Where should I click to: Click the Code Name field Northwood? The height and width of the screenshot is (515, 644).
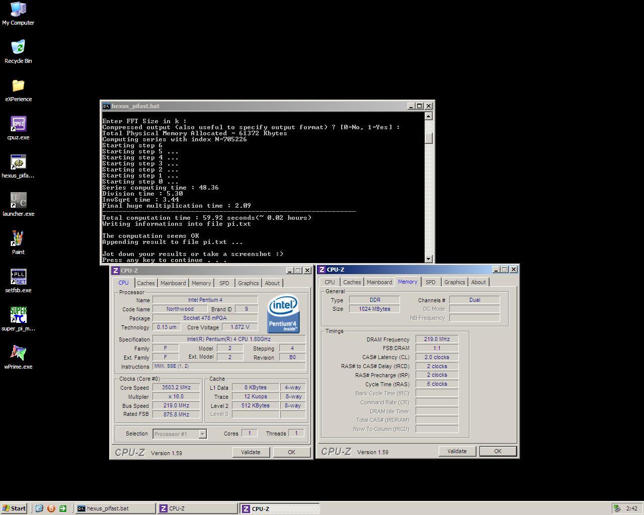180,309
